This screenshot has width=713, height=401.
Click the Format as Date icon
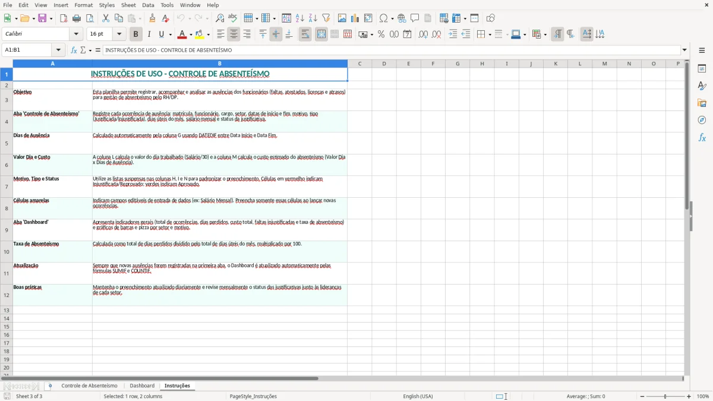407,34
